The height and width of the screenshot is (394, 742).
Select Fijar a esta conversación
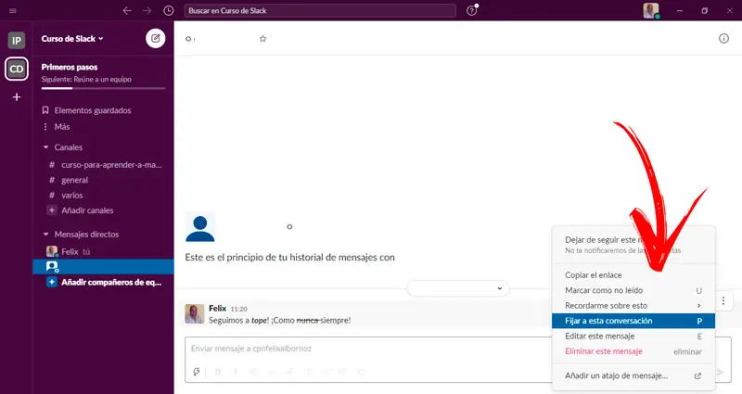633,321
